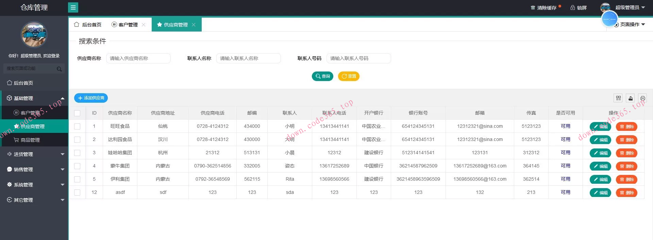Edit supplier asdf
The width and height of the screenshot is (653, 240).
(600, 193)
